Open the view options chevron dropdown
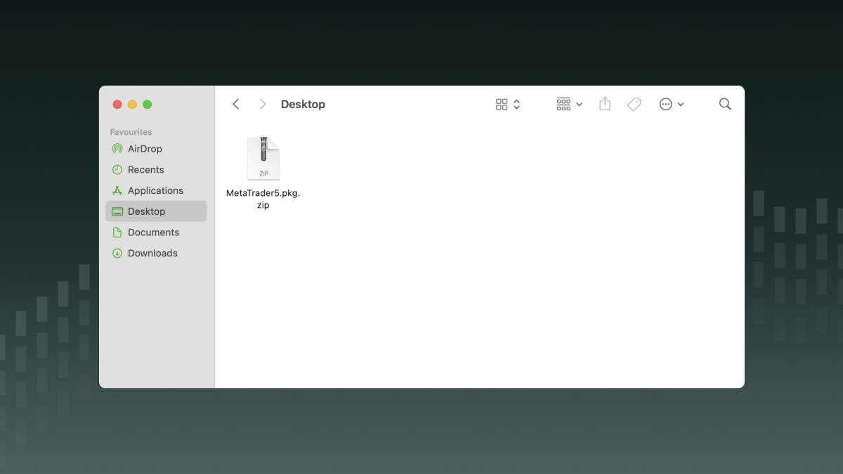Image resolution: width=843 pixels, height=474 pixels. [x=517, y=103]
